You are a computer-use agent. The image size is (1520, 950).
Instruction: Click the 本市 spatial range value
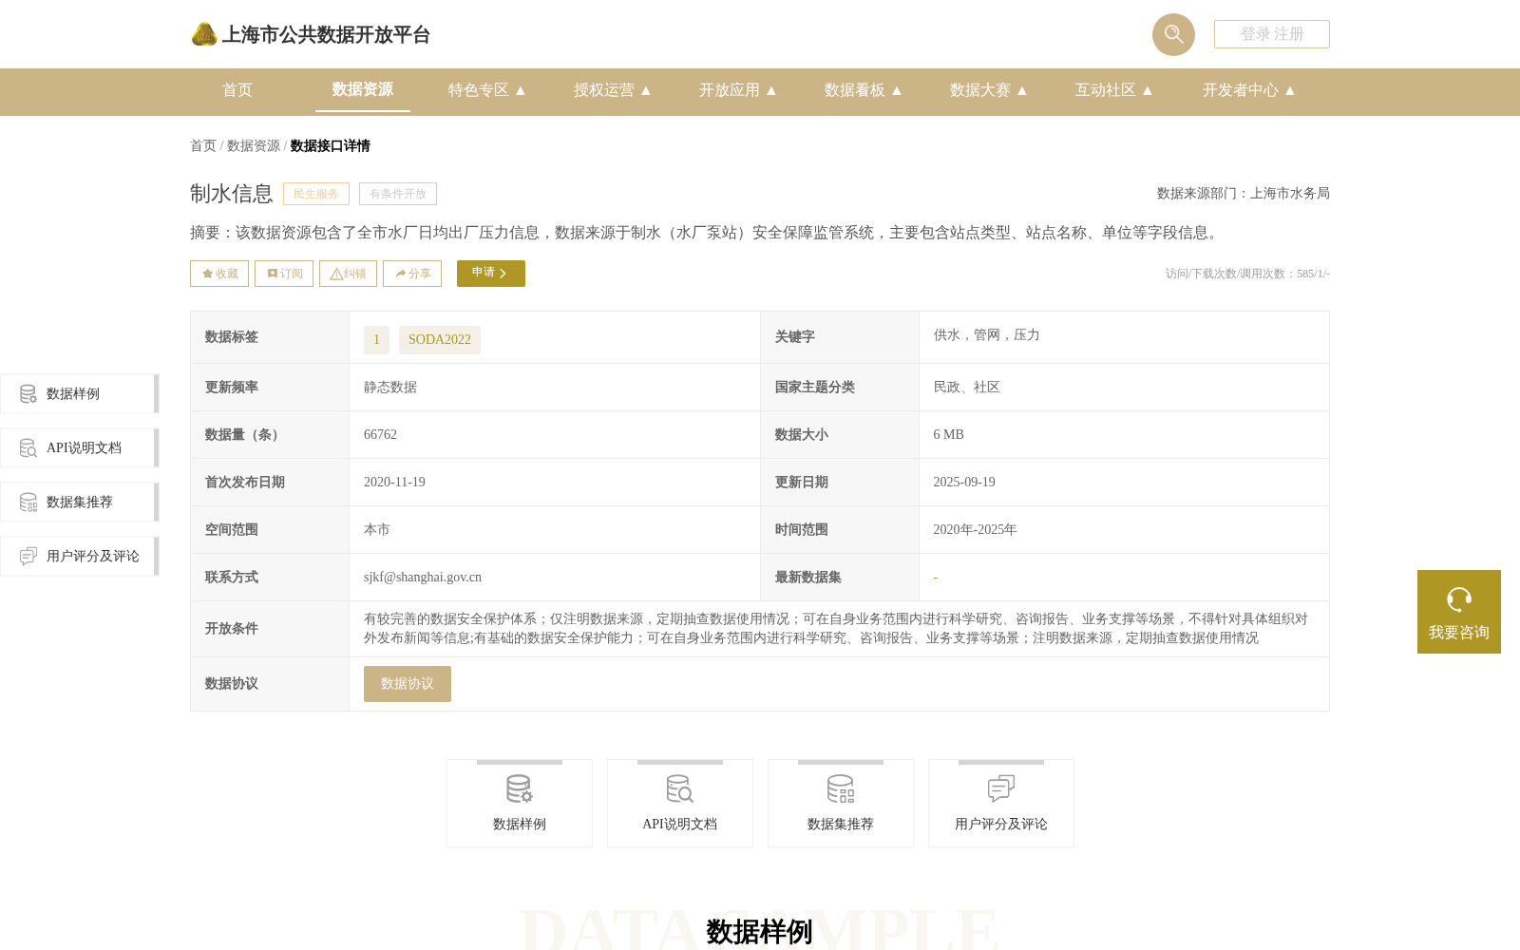point(377,529)
